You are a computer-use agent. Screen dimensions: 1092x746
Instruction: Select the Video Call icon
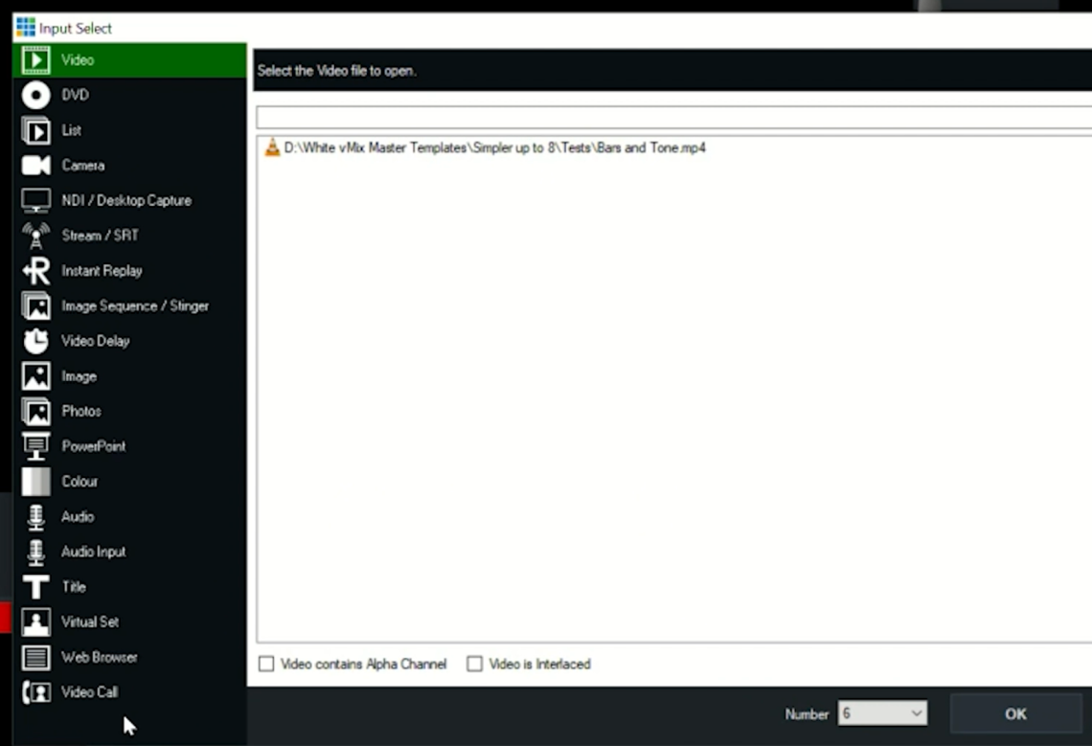coord(35,692)
